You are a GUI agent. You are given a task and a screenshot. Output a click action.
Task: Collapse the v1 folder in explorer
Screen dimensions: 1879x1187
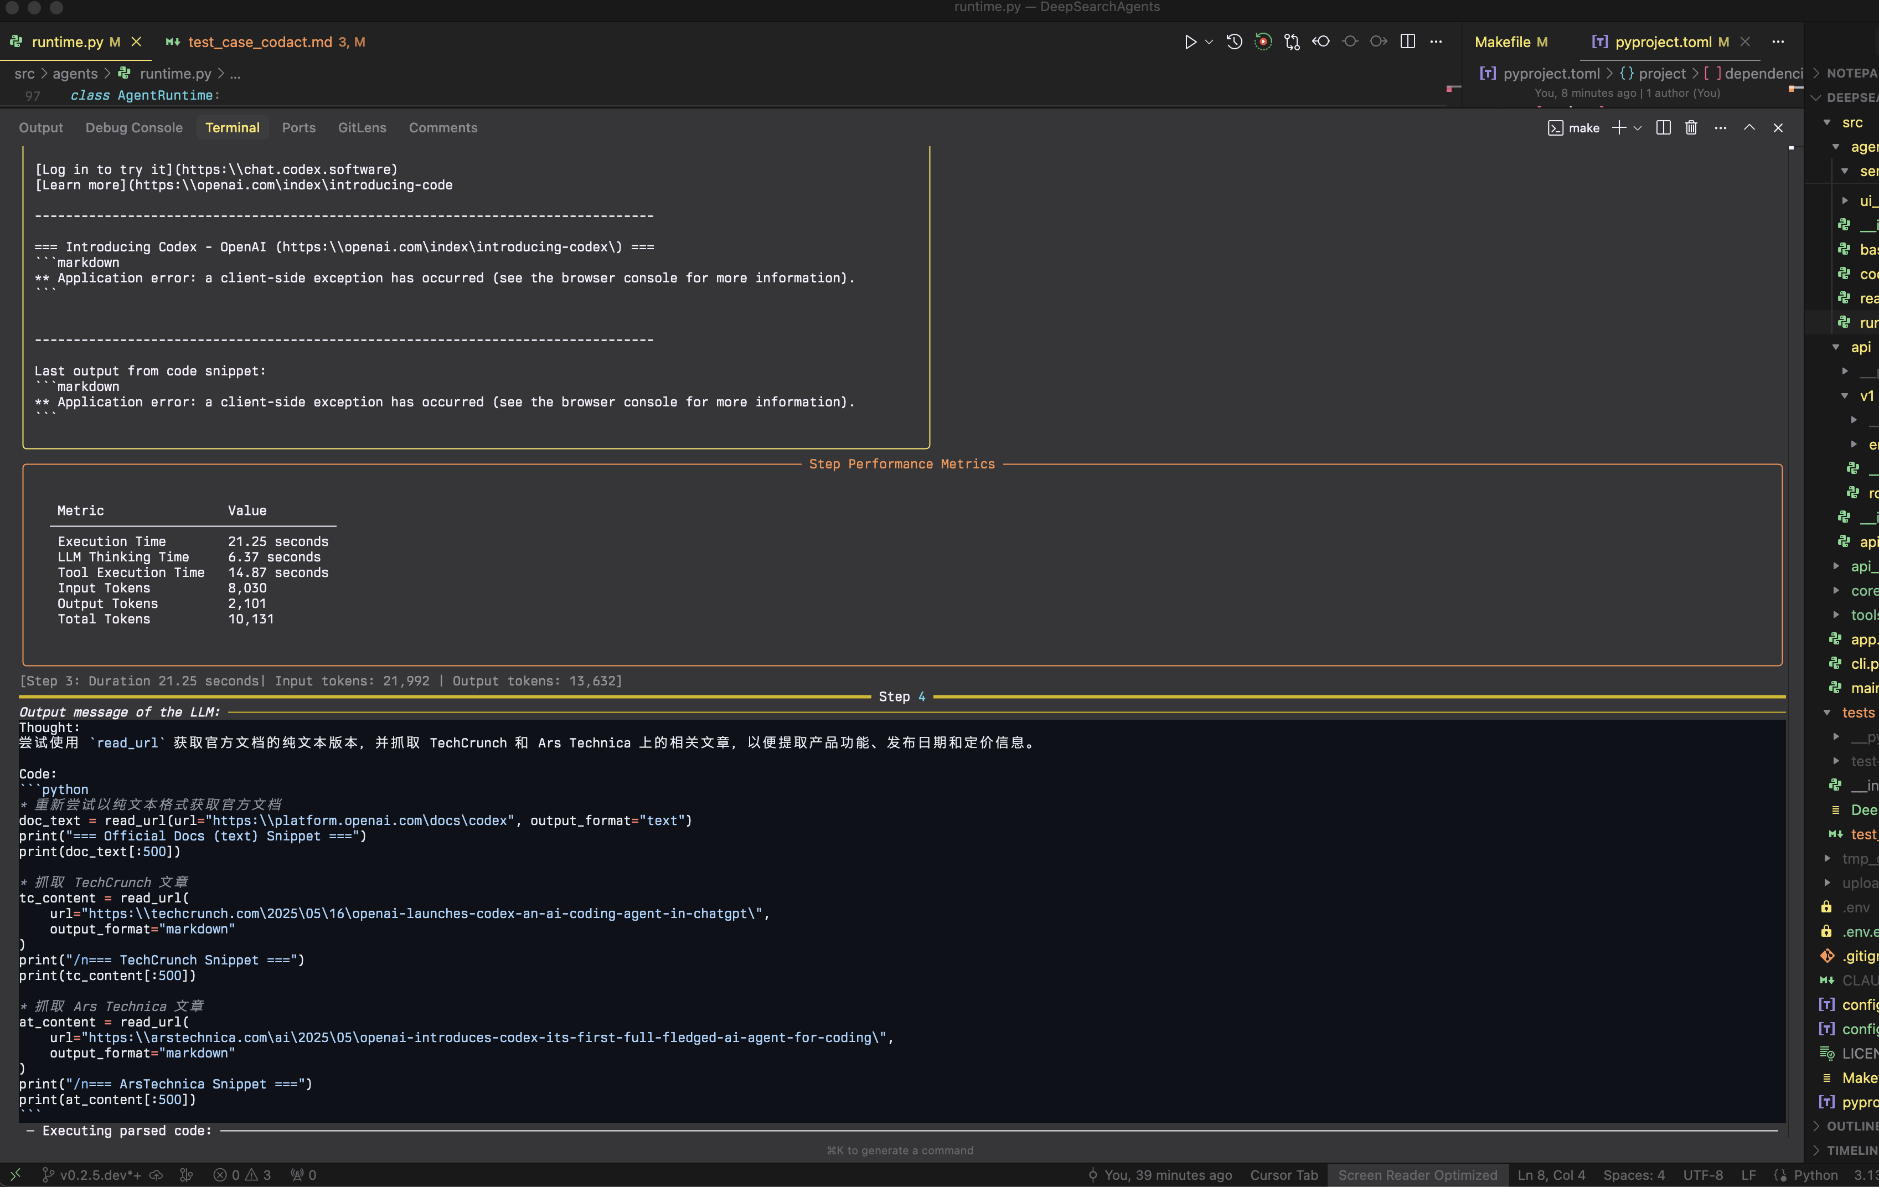[1845, 396]
